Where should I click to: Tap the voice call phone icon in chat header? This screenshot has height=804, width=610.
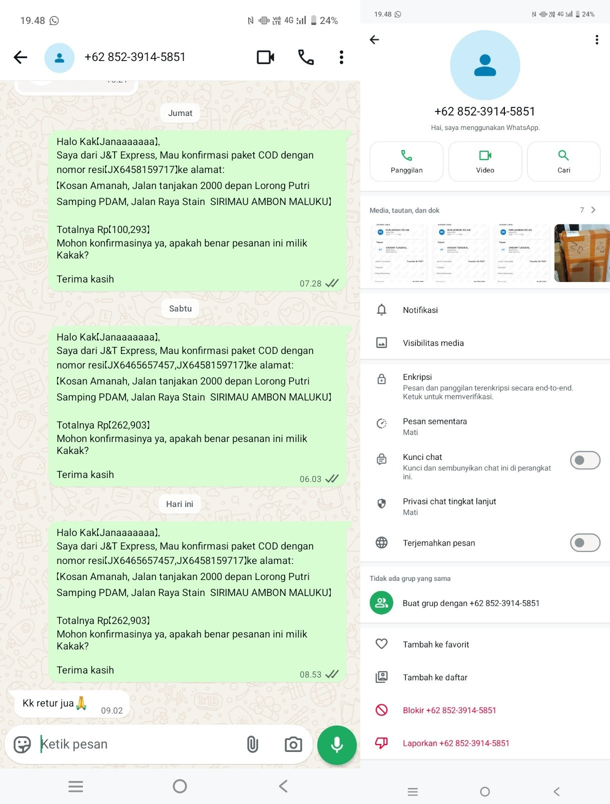point(306,57)
